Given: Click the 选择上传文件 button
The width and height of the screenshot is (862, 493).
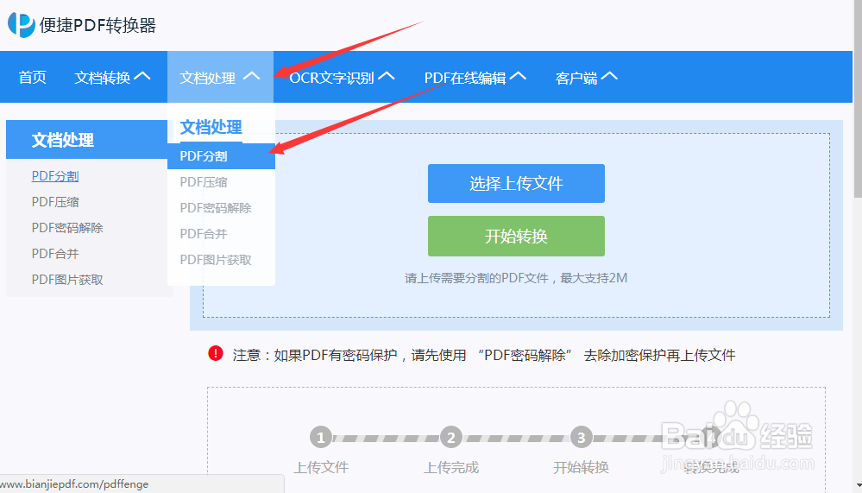Looking at the screenshot, I should pyautogui.click(x=516, y=183).
